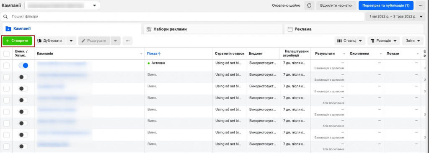Click the green Створити button
Screen dimensions: 429x153
point(17,41)
